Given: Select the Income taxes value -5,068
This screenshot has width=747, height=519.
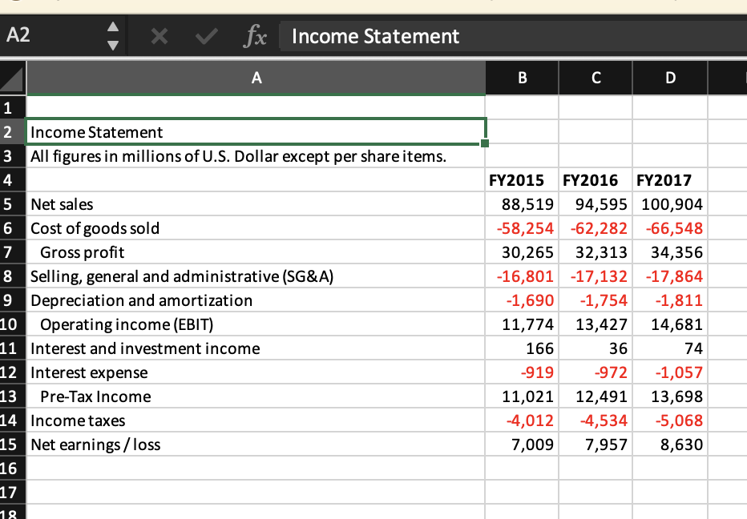Looking at the screenshot, I should tap(670, 420).
